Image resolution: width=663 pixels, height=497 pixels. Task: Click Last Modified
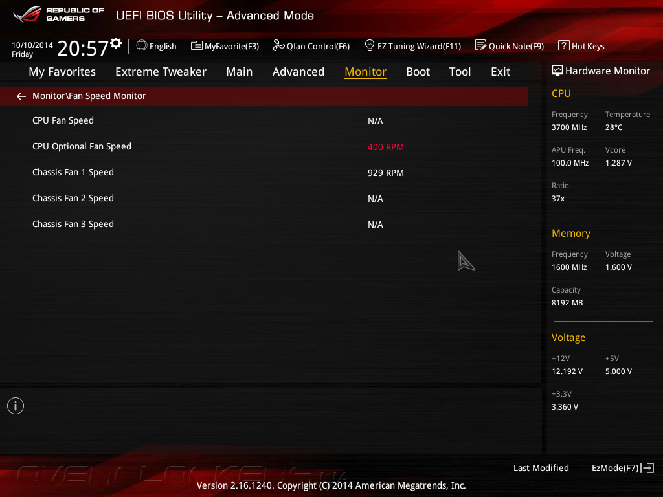(541, 469)
